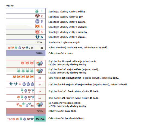Click the purple TOTAL bar
The width and height of the screenshot is (163, 138).
tap(26, 53)
